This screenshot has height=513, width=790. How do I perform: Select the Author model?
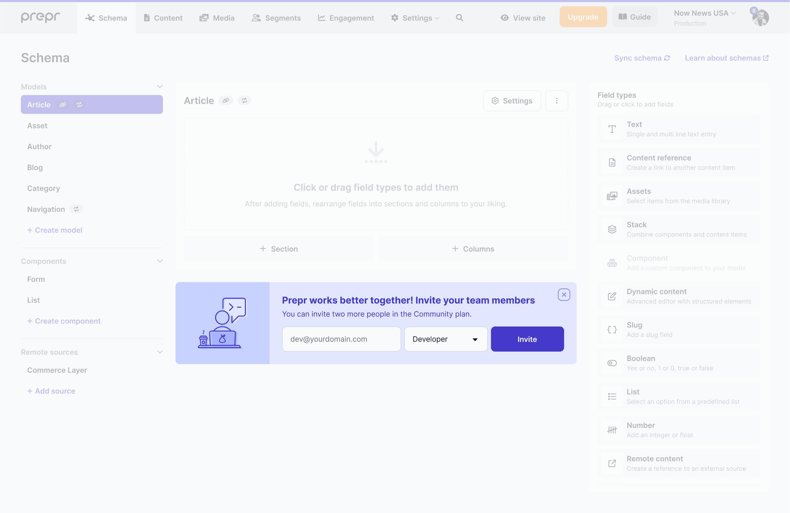pos(92,147)
